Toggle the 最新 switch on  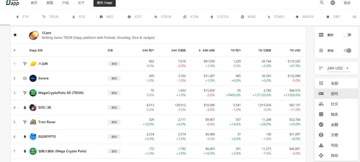click(x=347, y=35)
